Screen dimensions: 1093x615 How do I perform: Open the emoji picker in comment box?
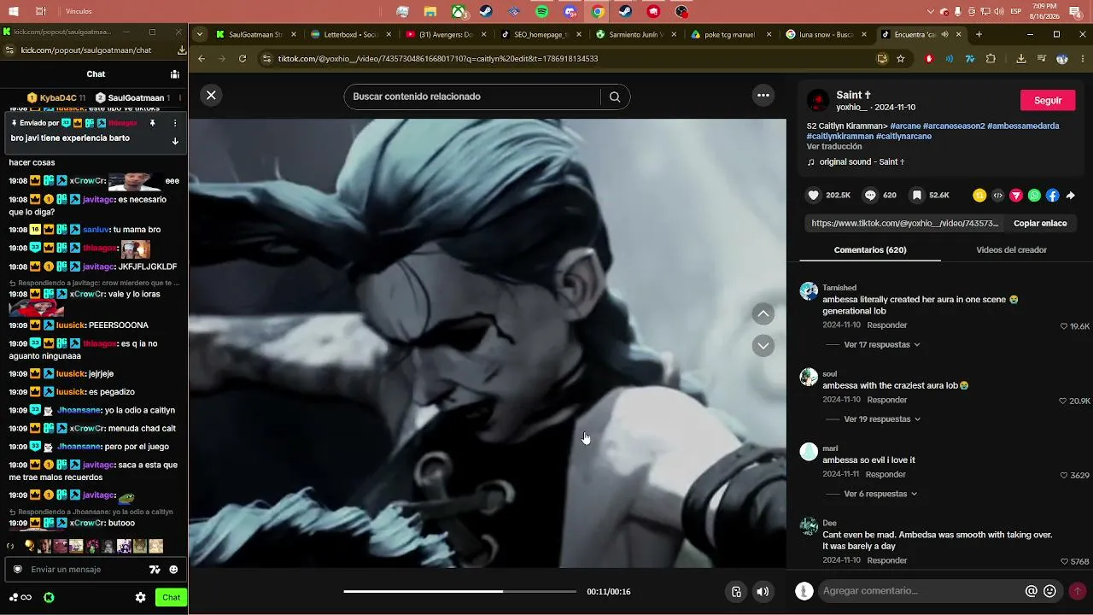pyautogui.click(x=1050, y=591)
